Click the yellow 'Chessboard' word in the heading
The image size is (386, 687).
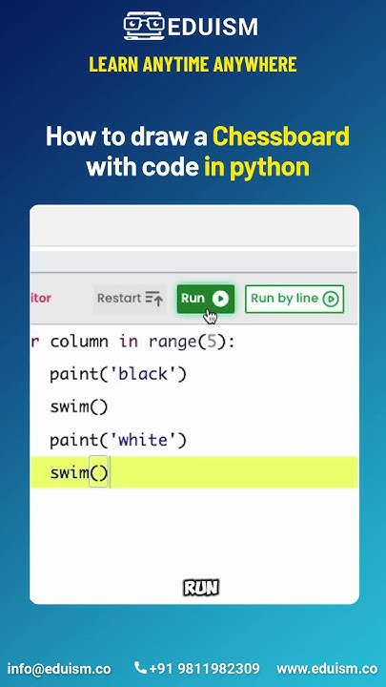coord(281,136)
